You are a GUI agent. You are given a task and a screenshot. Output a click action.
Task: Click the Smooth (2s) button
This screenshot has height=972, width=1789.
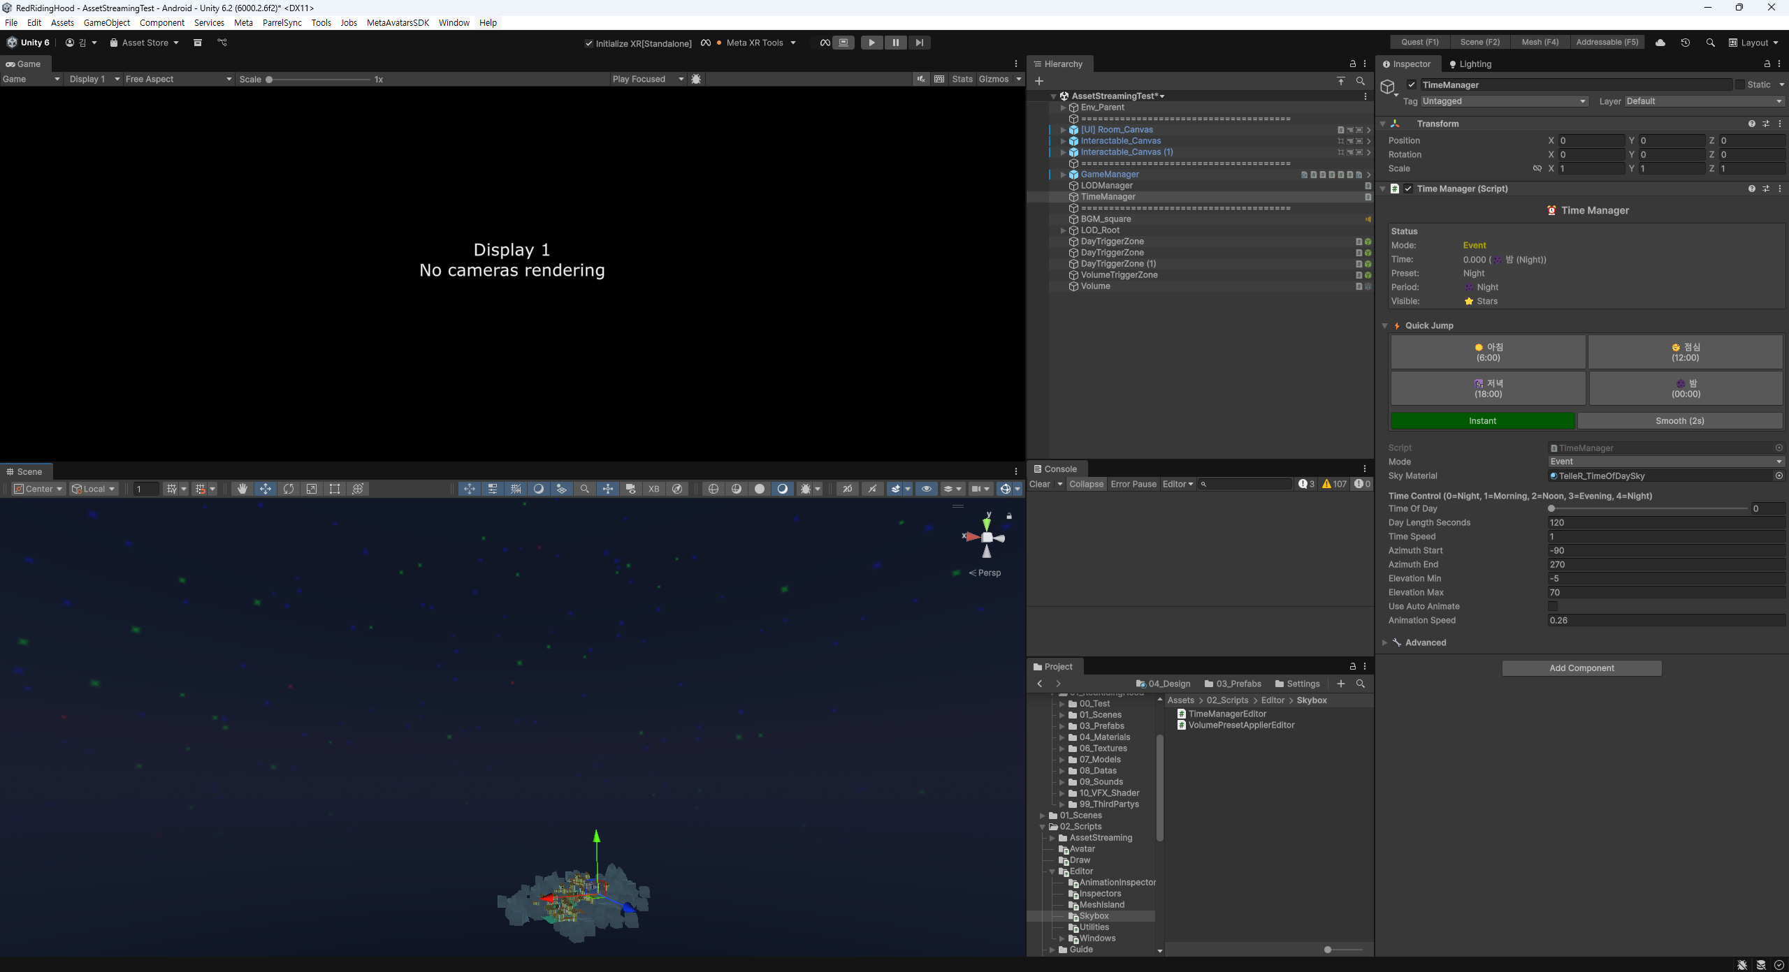coord(1679,420)
